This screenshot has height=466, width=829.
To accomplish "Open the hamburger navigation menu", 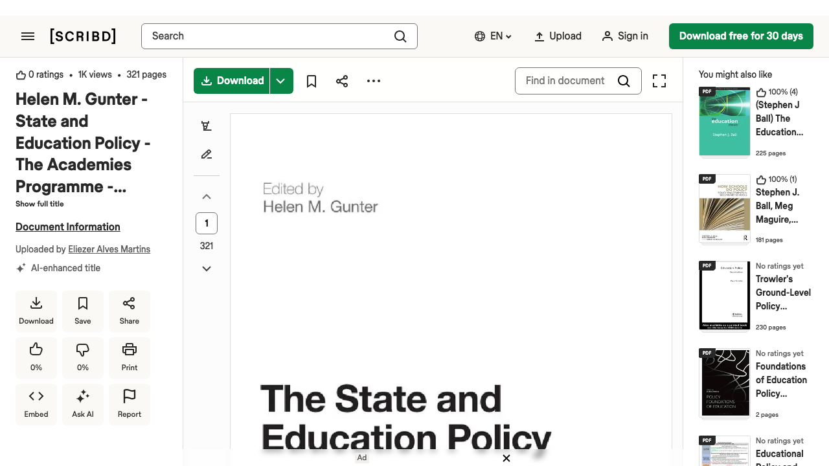I will click(28, 36).
